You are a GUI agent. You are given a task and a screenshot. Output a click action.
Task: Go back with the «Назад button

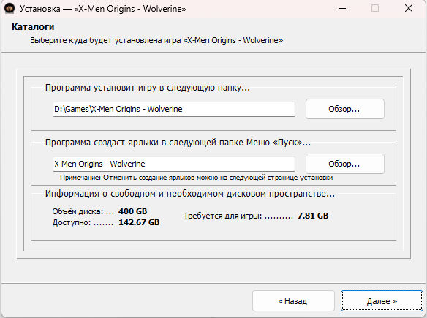coord(293,301)
